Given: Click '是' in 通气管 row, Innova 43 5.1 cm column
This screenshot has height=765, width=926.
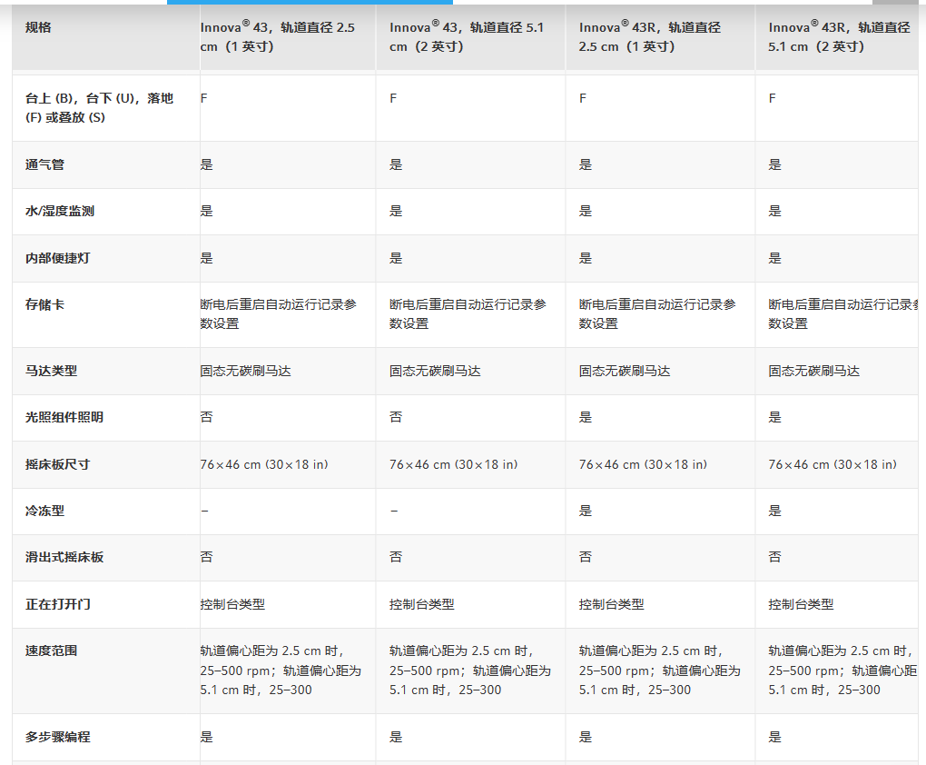Looking at the screenshot, I should (396, 164).
